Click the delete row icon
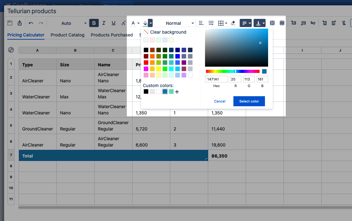Screen dimensions: 352x221 (313, 23)
